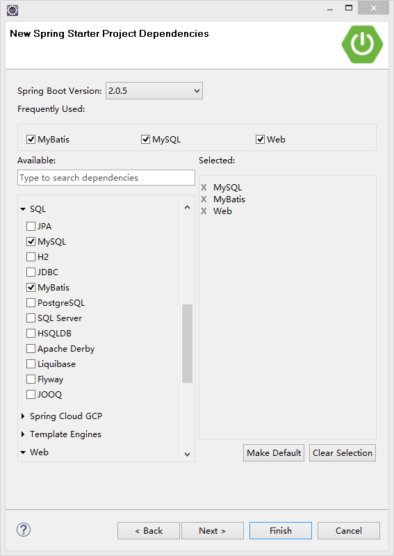Viewport: 394px width, 556px height.
Task: Open the Spring Boot Version dropdown
Action: tap(154, 91)
